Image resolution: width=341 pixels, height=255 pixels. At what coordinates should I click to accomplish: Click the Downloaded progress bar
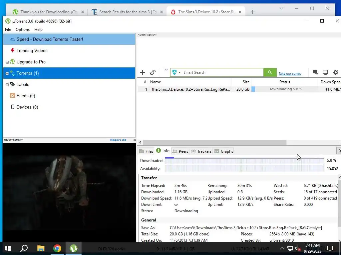point(244,160)
